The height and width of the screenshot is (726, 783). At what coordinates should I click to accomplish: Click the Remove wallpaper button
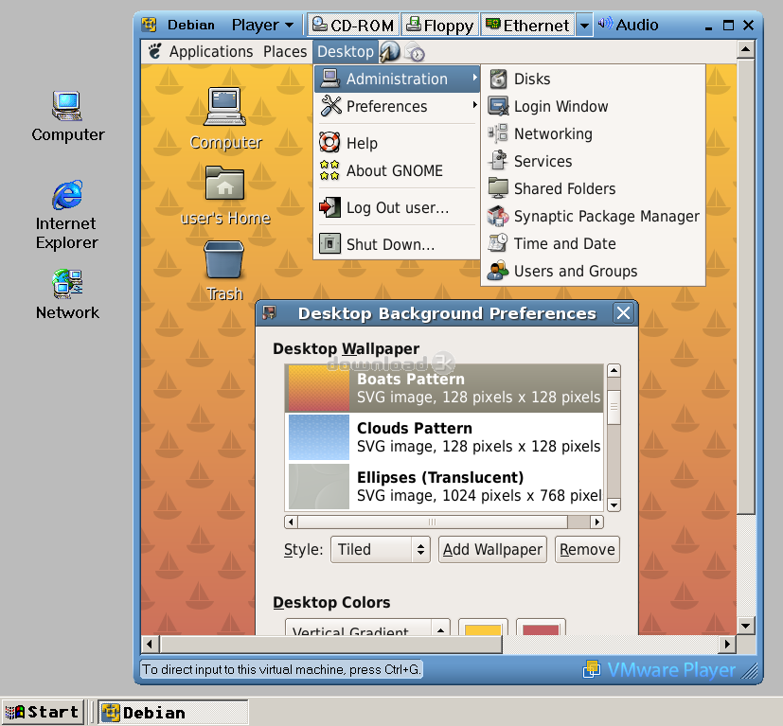click(x=587, y=549)
